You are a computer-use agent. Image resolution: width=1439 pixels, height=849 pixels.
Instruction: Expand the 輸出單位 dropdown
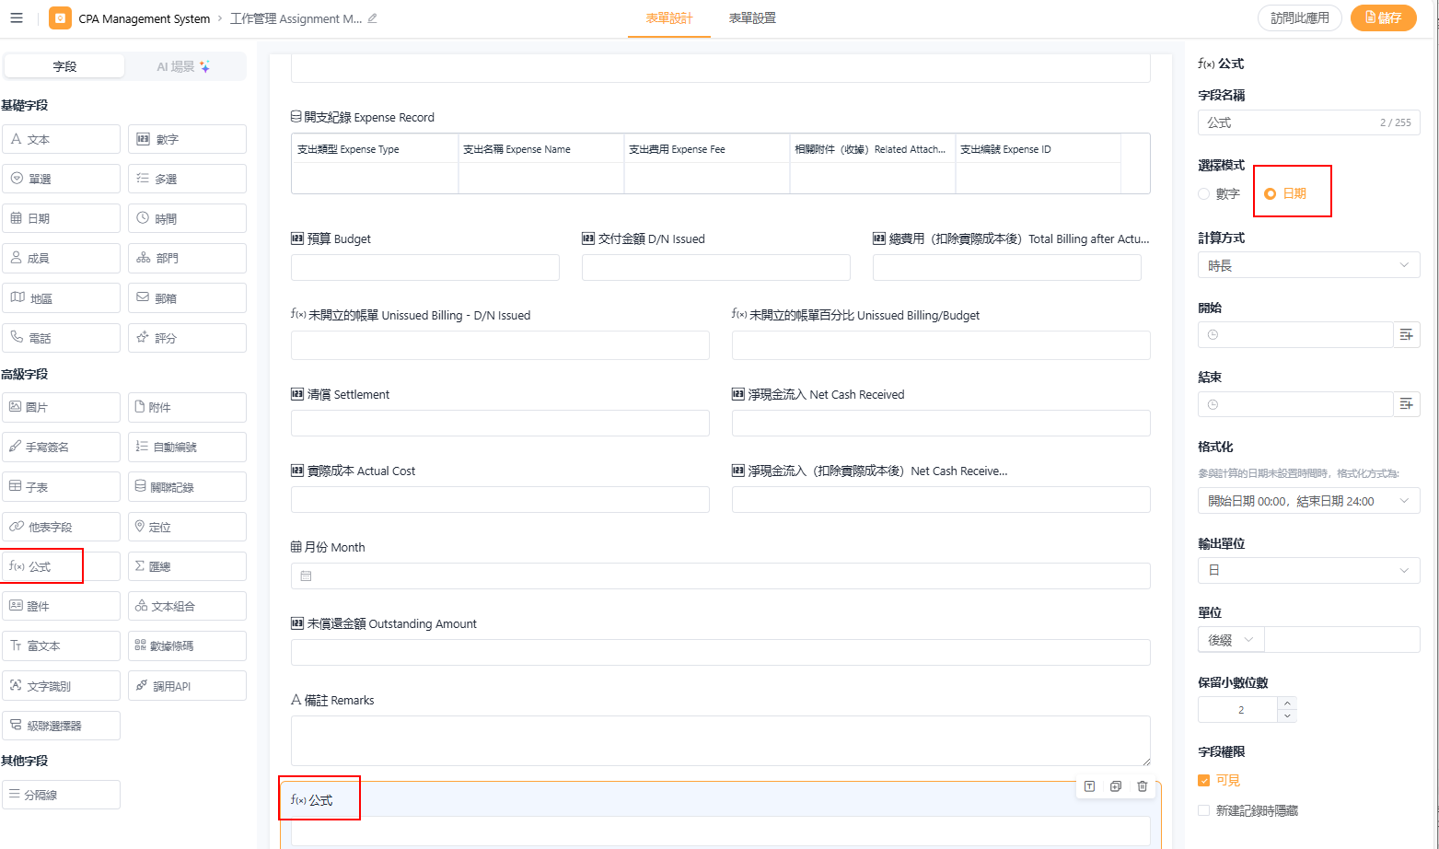coord(1307,571)
